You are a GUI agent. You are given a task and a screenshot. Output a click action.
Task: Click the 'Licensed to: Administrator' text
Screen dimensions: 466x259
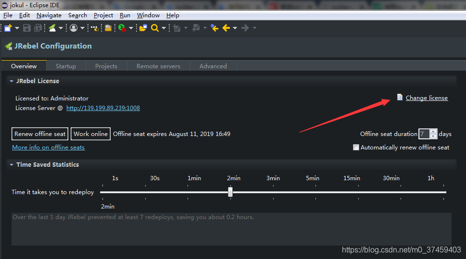52,99
